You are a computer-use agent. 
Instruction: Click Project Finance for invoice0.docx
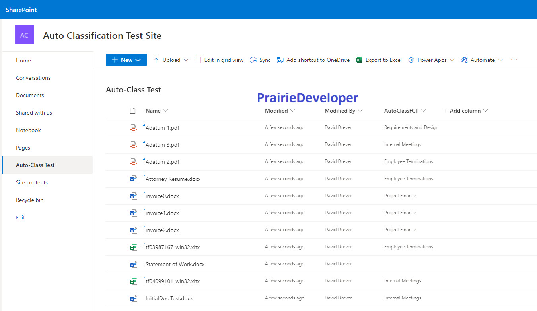tap(400, 196)
